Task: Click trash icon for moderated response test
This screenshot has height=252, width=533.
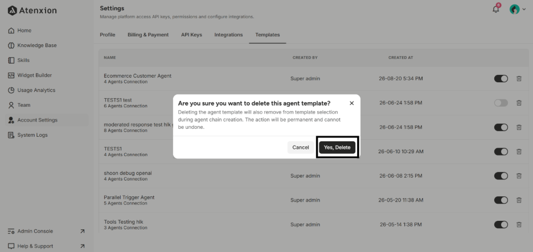Action: click(x=519, y=127)
